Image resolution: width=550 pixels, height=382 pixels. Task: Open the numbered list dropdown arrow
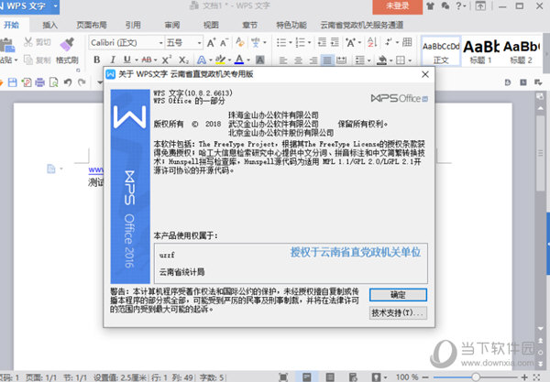309,43
